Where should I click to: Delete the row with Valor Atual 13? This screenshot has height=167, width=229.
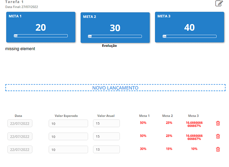[x=218, y=149]
